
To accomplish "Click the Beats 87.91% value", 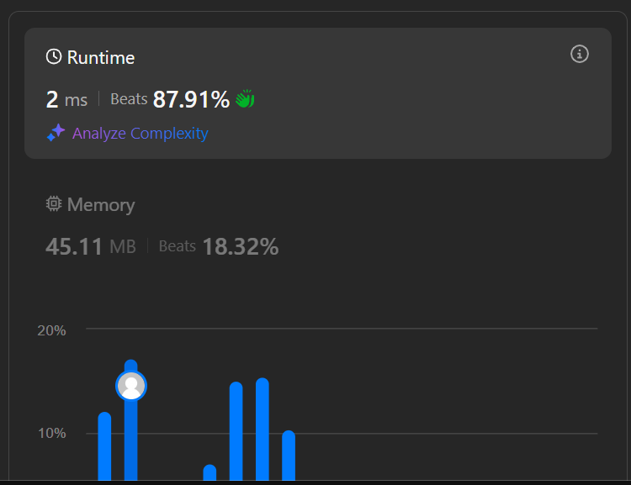I will pos(170,99).
